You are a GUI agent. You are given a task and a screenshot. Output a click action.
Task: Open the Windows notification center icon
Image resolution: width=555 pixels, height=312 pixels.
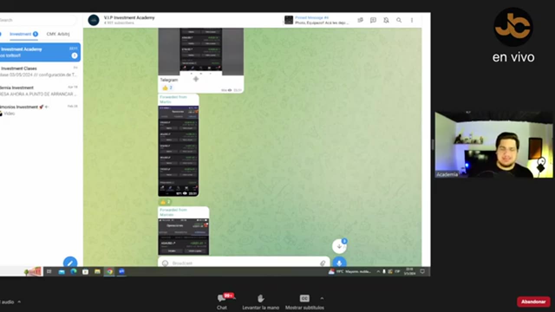(x=422, y=271)
